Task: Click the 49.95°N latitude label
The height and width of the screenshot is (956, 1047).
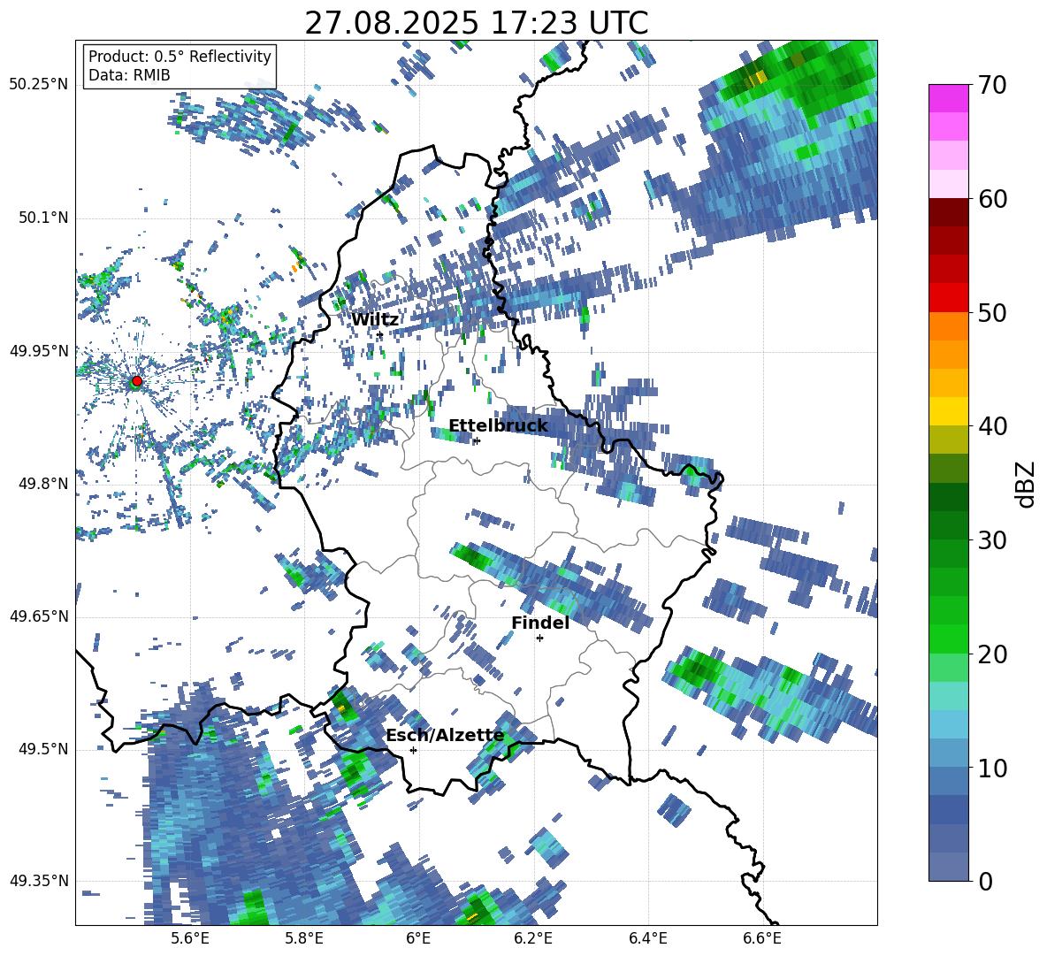Action: pyautogui.click(x=39, y=351)
